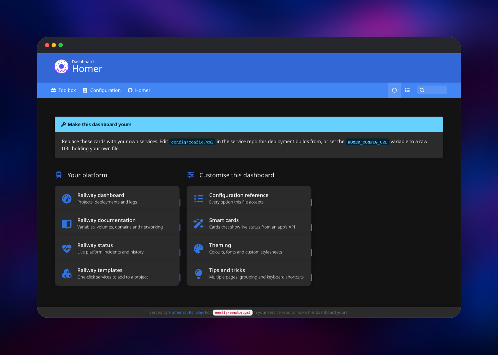Follow the Homer link in the footer
The width and height of the screenshot is (498, 355).
point(175,312)
